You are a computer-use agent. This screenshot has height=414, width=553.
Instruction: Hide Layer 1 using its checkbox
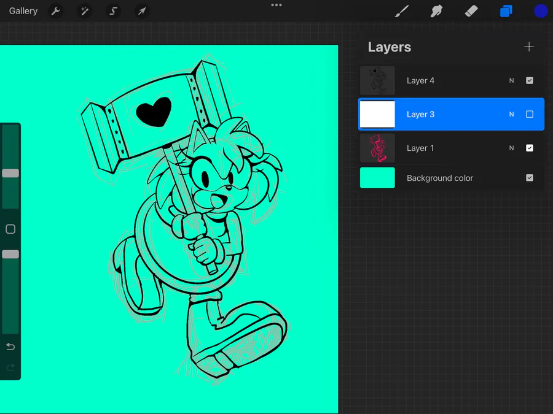click(530, 148)
